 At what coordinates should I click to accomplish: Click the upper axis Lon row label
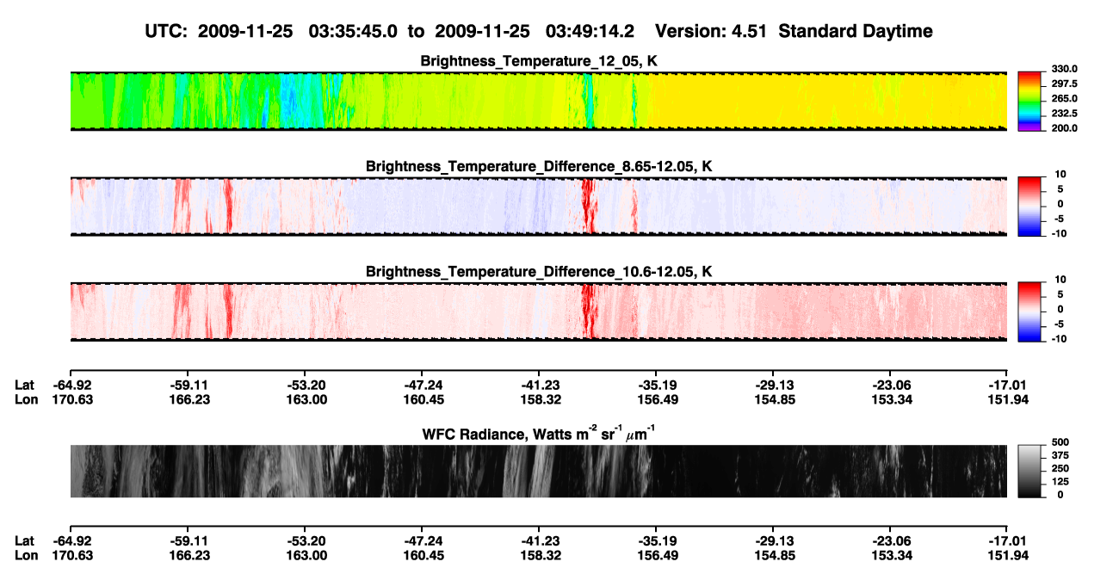click(27, 399)
